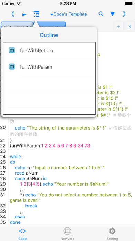This screenshot has width=135, height=241.
Task: Tap the search magnifier icon
Action: (x=101, y=14)
